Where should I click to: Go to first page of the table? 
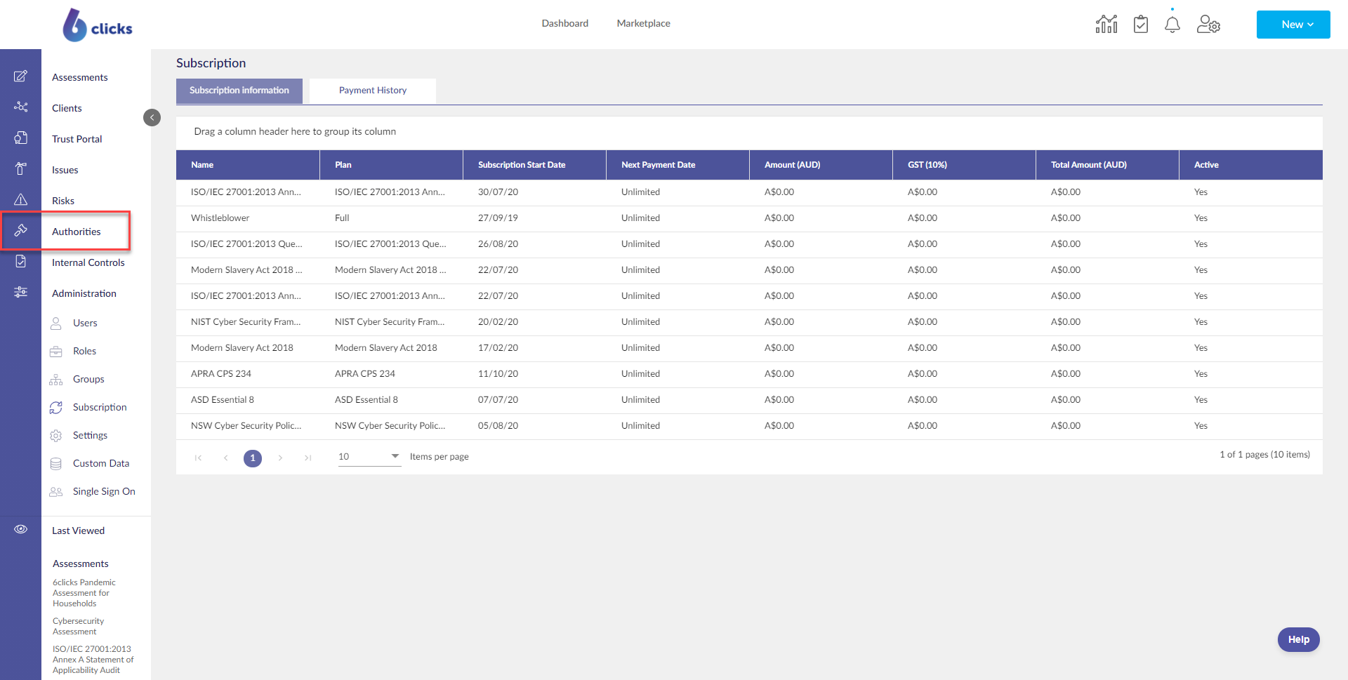point(198,458)
